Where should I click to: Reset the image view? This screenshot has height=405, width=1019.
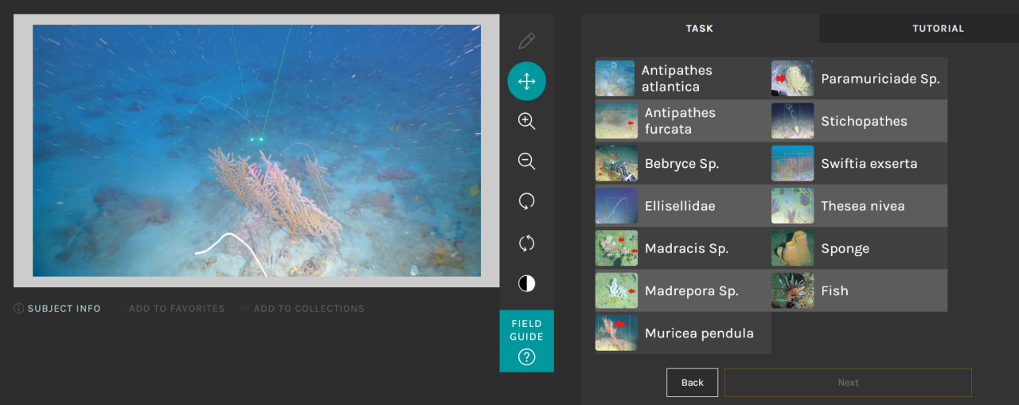(526, 243)
